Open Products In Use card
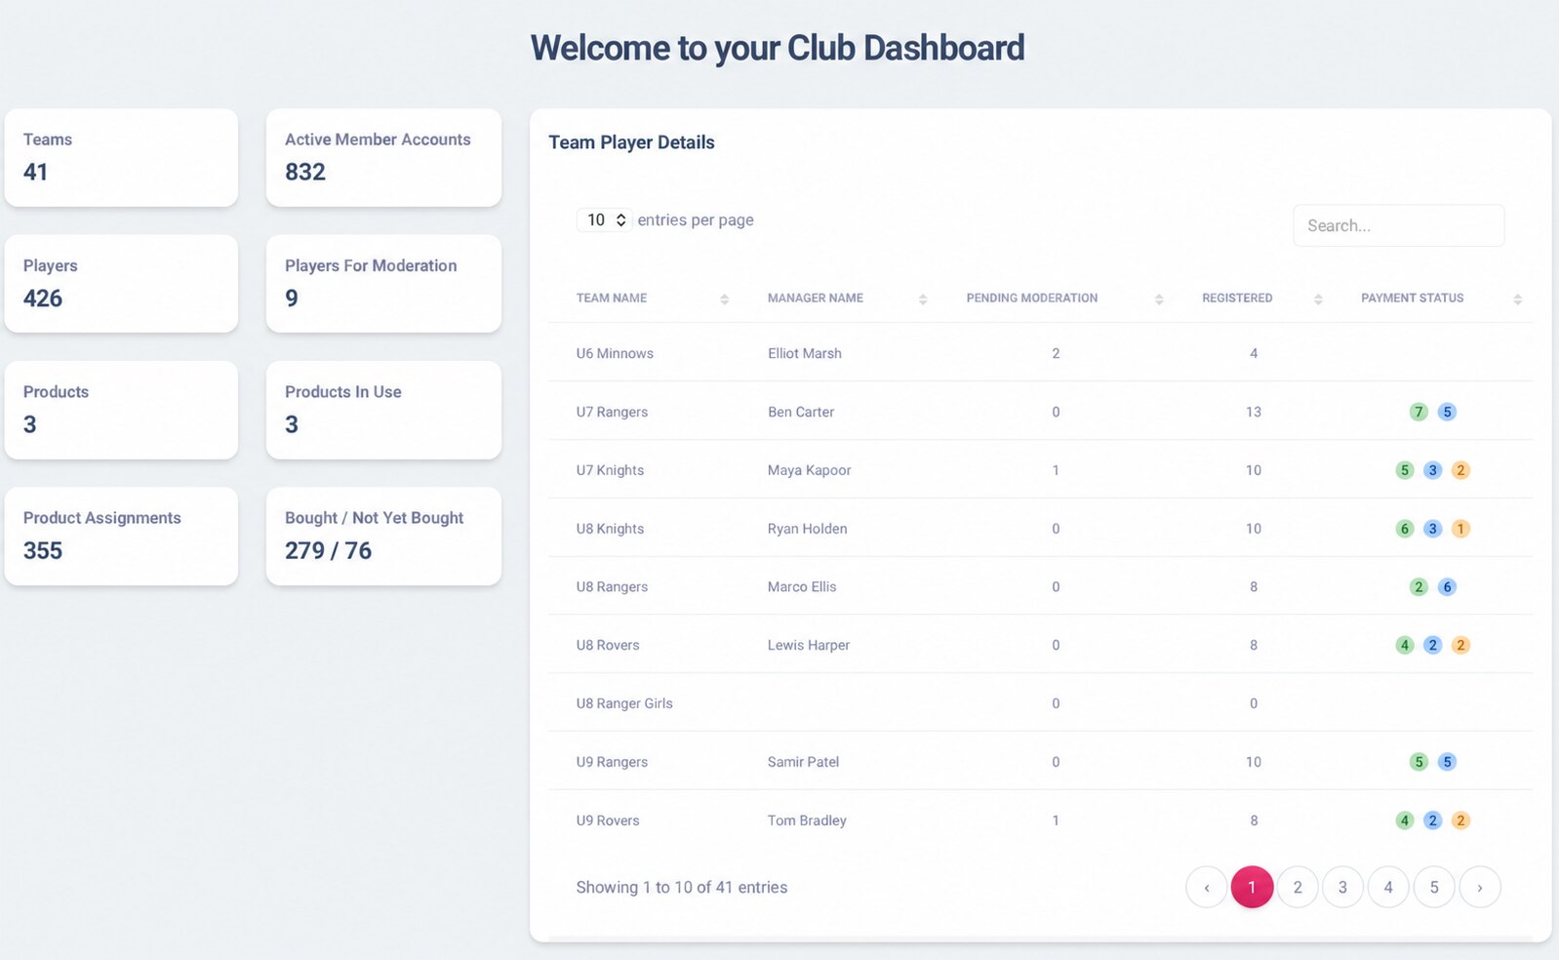 pos(383,410)
